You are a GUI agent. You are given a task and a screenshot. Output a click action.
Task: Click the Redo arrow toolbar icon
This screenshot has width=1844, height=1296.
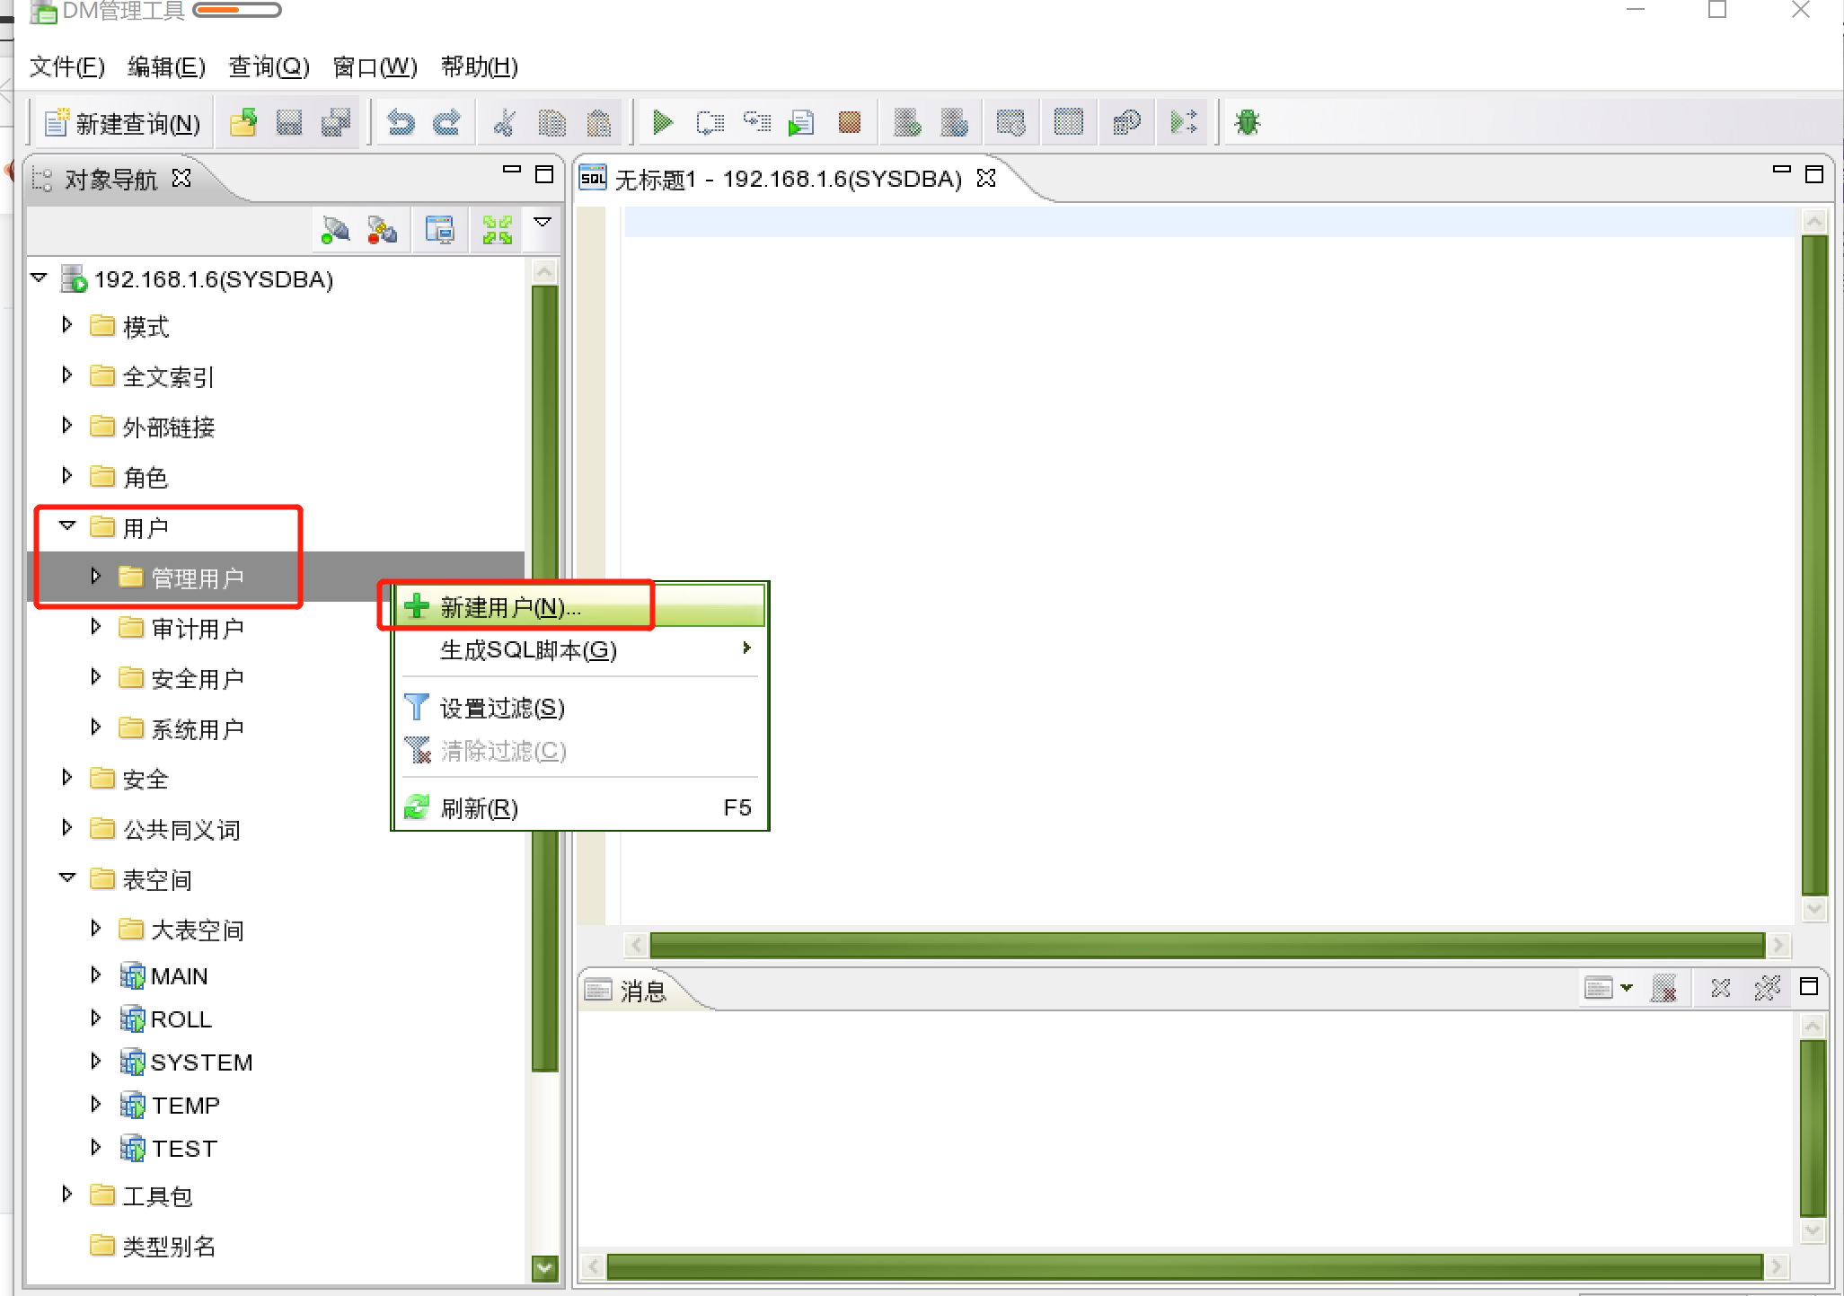pyautogui.click(x=447, y=122)
